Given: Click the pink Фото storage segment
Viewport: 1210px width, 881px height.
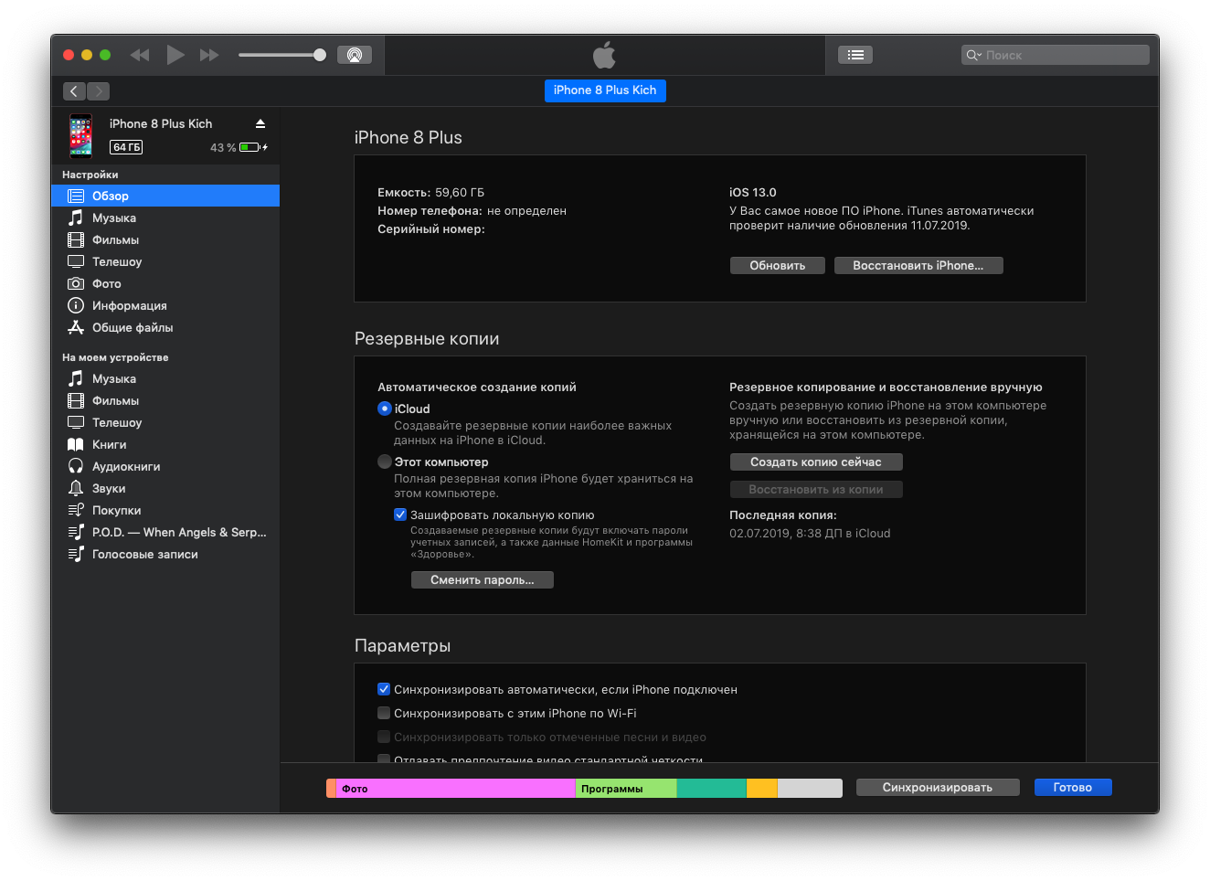Looking at the screenshot, I should click(x=455, y=788).
